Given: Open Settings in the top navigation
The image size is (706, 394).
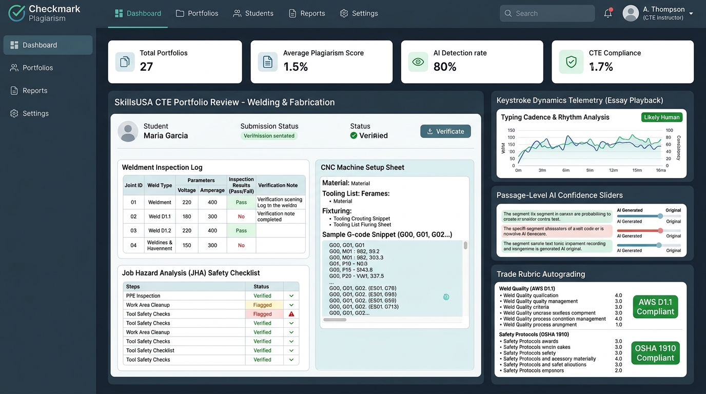Looking at the screenshot, I should pos(359,13).
